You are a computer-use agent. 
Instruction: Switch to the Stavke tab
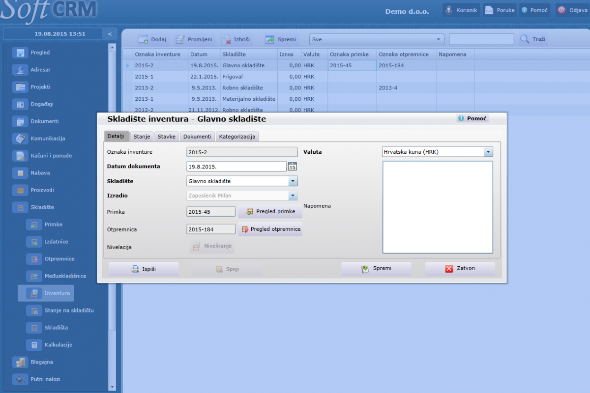click(x=167, y=137)
